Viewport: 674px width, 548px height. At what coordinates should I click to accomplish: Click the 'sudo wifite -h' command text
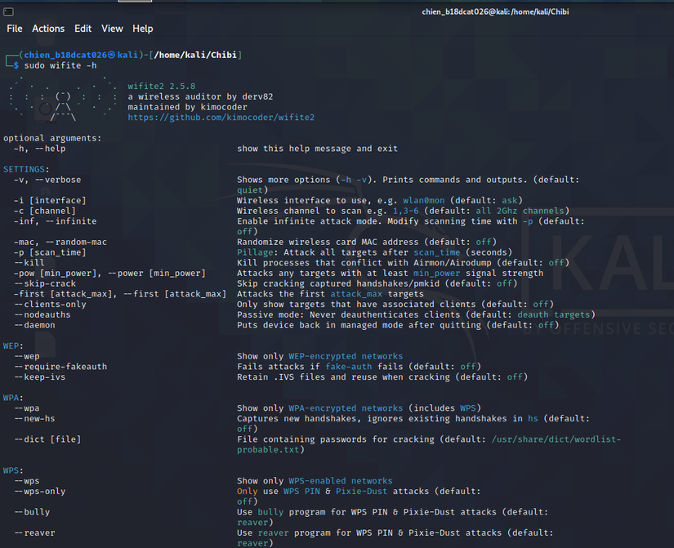coord(60,65)
